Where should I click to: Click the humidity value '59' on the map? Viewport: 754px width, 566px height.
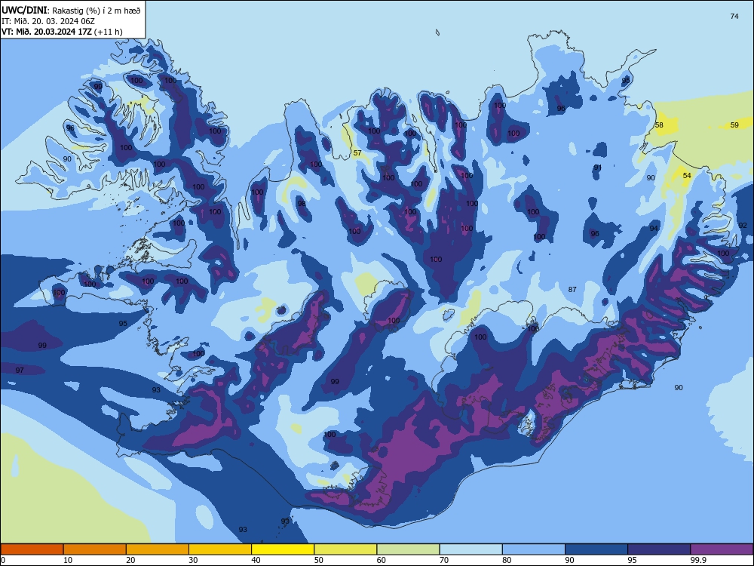pyautogui.click(x=734, y=125)
